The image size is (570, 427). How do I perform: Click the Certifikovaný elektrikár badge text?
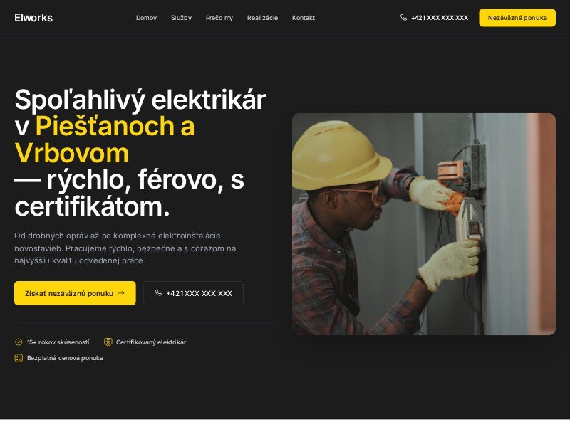point(151,342)
